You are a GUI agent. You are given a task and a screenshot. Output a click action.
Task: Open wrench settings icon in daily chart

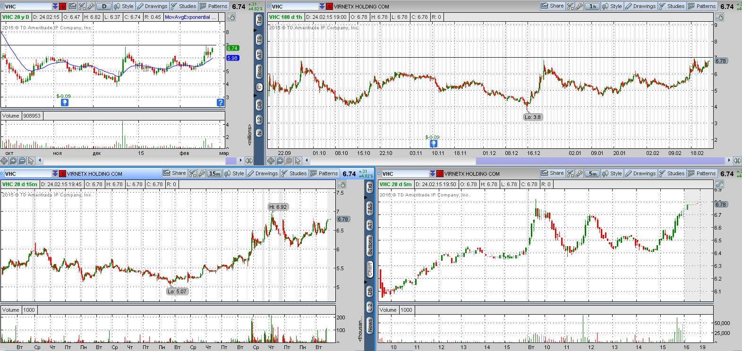(x=91, y=6)
